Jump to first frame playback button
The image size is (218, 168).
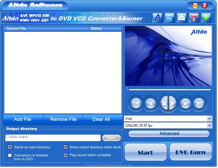(136, 103)
